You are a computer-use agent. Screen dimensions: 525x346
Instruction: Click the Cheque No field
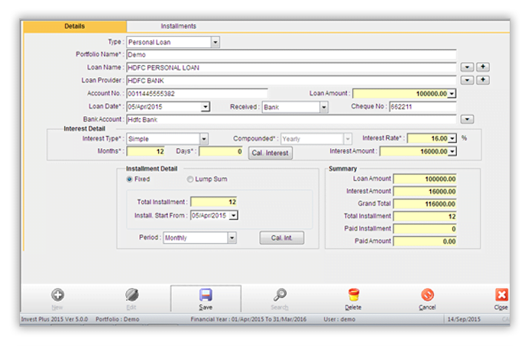(x=423, y=107)
